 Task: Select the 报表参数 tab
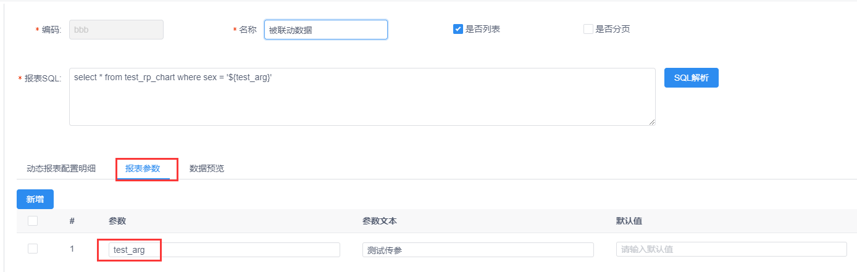coord(143,168)
